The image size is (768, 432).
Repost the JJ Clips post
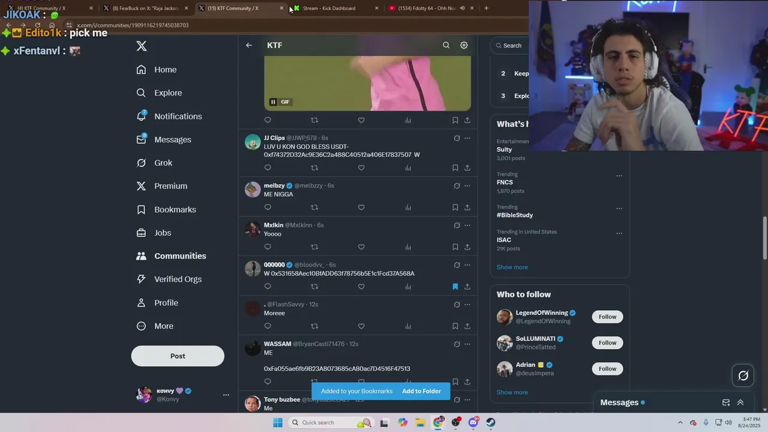314,168
